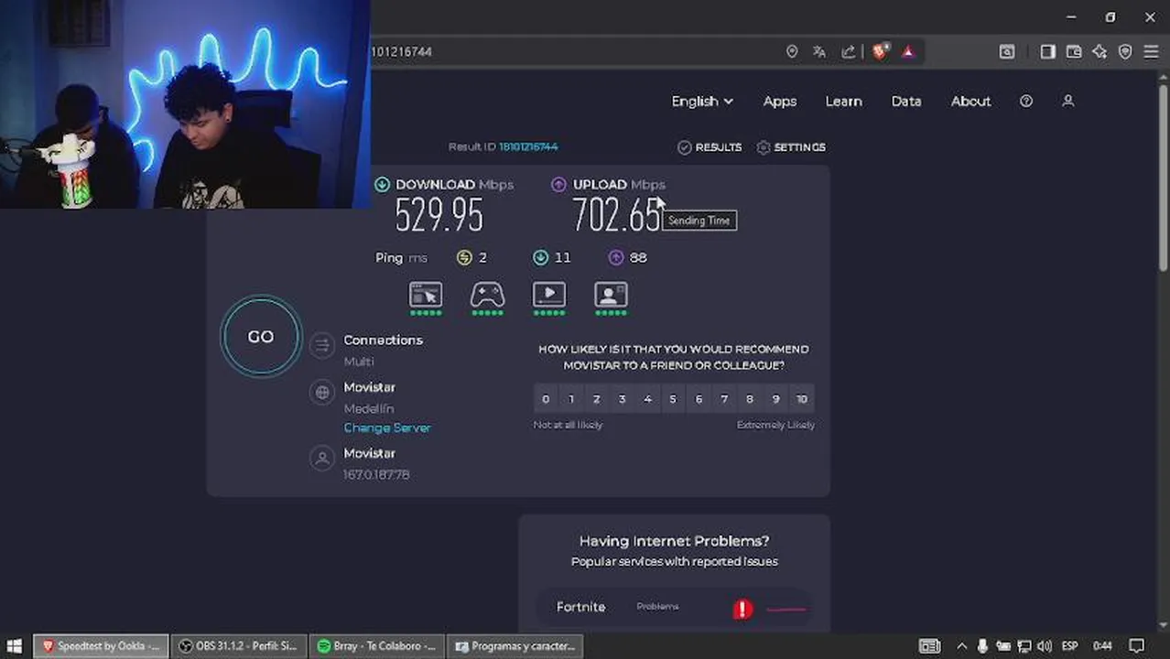
Task: Click the help question mark icon
Action: 1026,102
